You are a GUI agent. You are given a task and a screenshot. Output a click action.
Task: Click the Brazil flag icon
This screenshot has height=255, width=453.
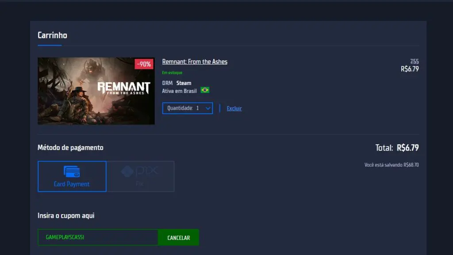pyautogui.click(x=205, y=90)
